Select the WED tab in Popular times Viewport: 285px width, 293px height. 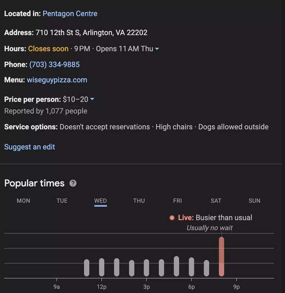tap(100, 201)
